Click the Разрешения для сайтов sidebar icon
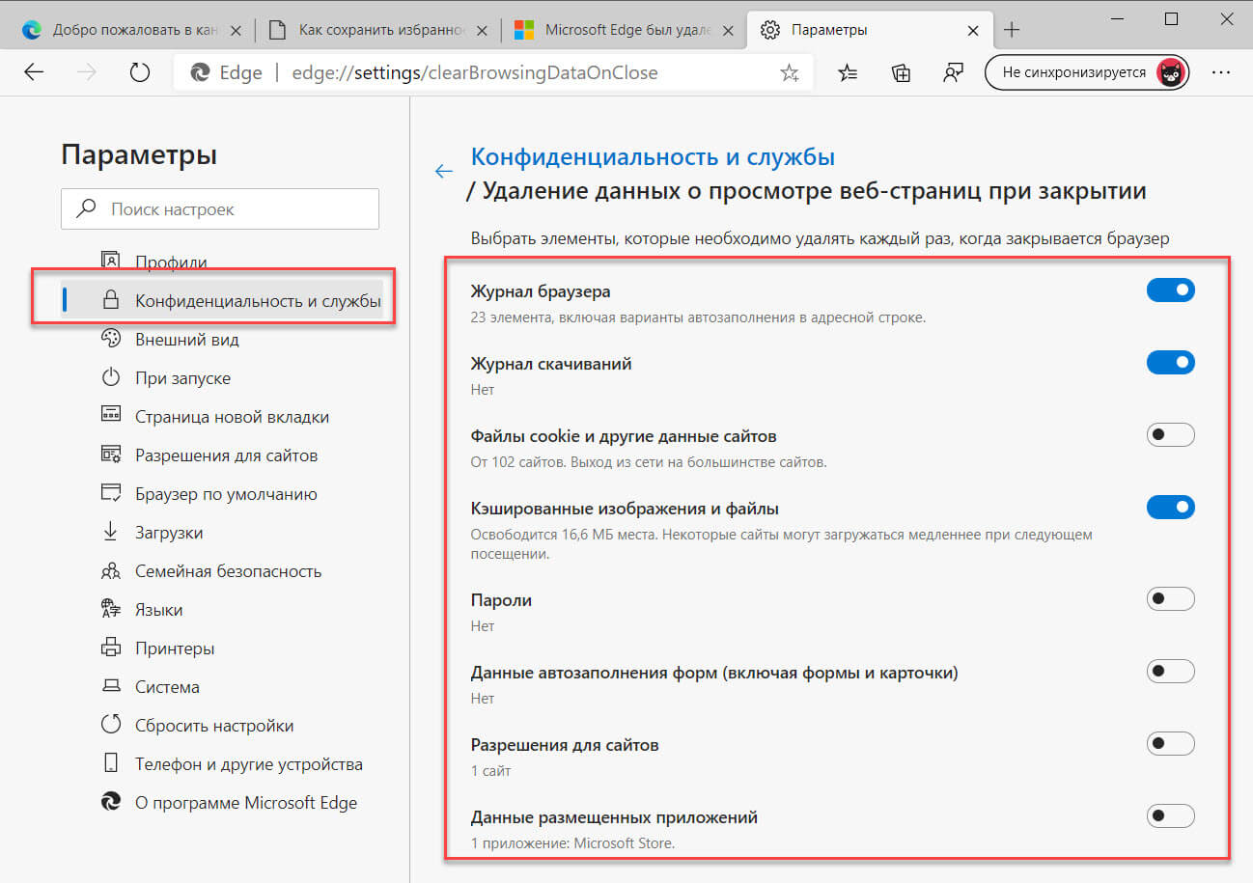The height and width of the screenshot is (883, 1253). click(111, 455)
